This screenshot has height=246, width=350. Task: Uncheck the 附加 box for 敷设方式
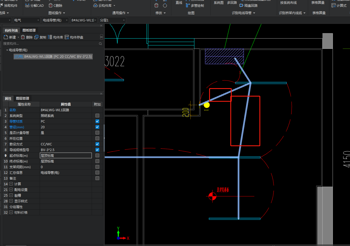(97, 144)
